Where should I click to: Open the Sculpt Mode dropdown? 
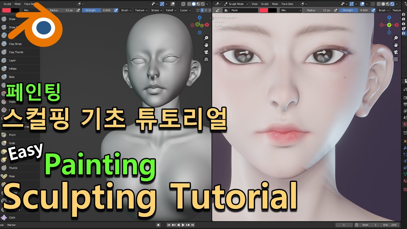point(236,4)
